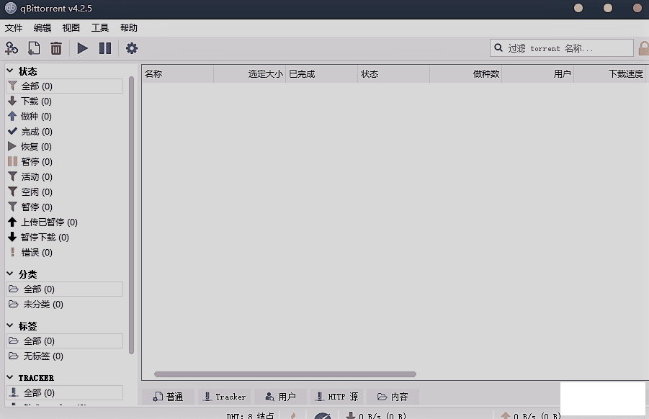Image resolution: width=649 pixels, height=419 pixels.
Task: Open the 文件 menu
Action: tap(14, 27)
